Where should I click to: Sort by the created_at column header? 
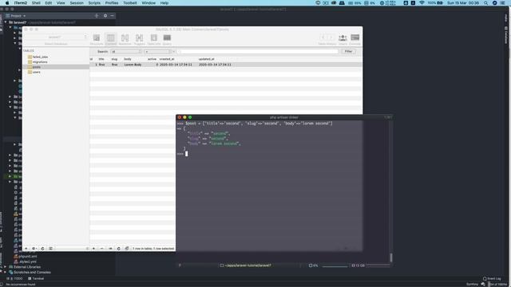point(167,59)
